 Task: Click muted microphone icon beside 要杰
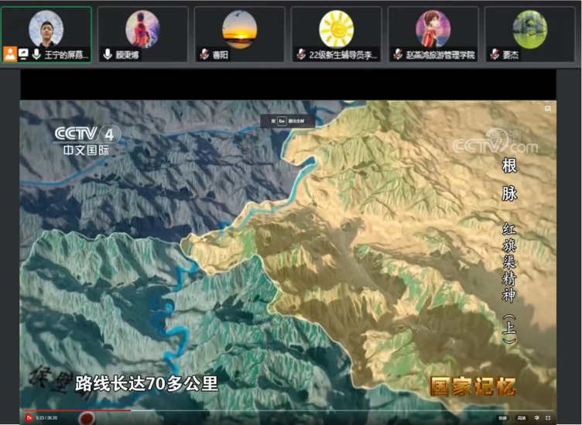[495, 54]
